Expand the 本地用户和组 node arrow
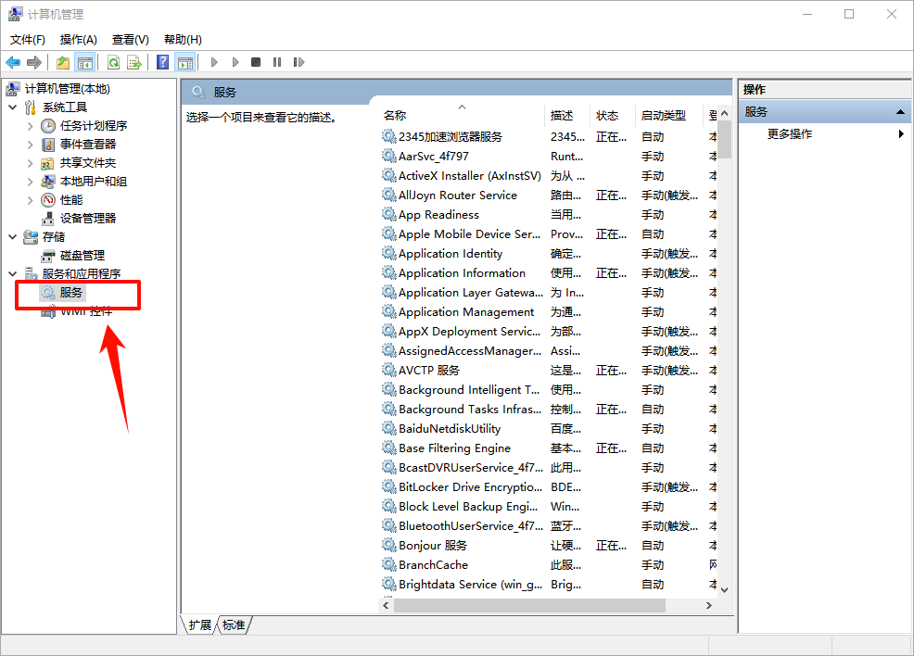The width and height of the screenshot is (914, 656). pyautogui.click(x=31, y=182)
